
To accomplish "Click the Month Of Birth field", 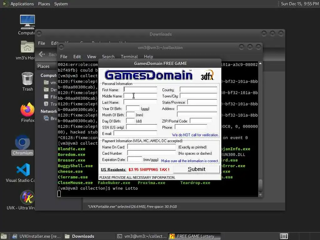I will tap(130, 114).
